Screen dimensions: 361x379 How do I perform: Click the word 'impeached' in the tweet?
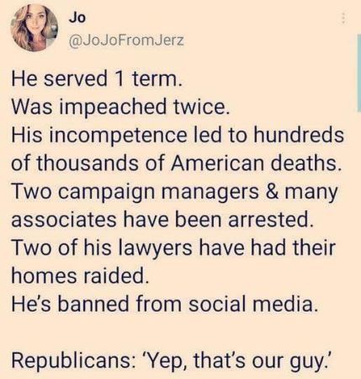pos(112,108)
